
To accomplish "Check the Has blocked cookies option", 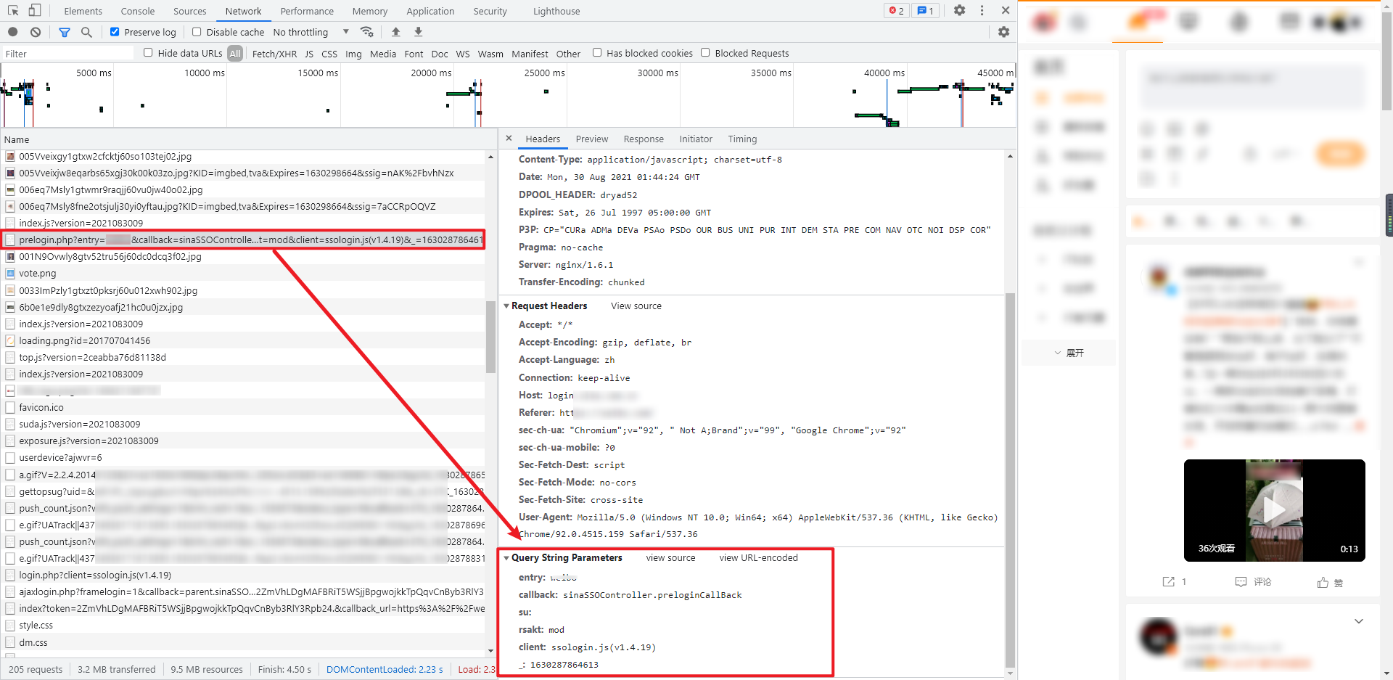I will [597, 52].
